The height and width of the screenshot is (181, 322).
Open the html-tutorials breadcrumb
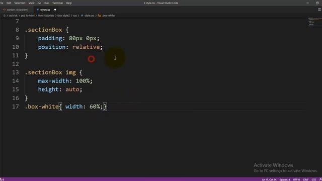(46, 16)
